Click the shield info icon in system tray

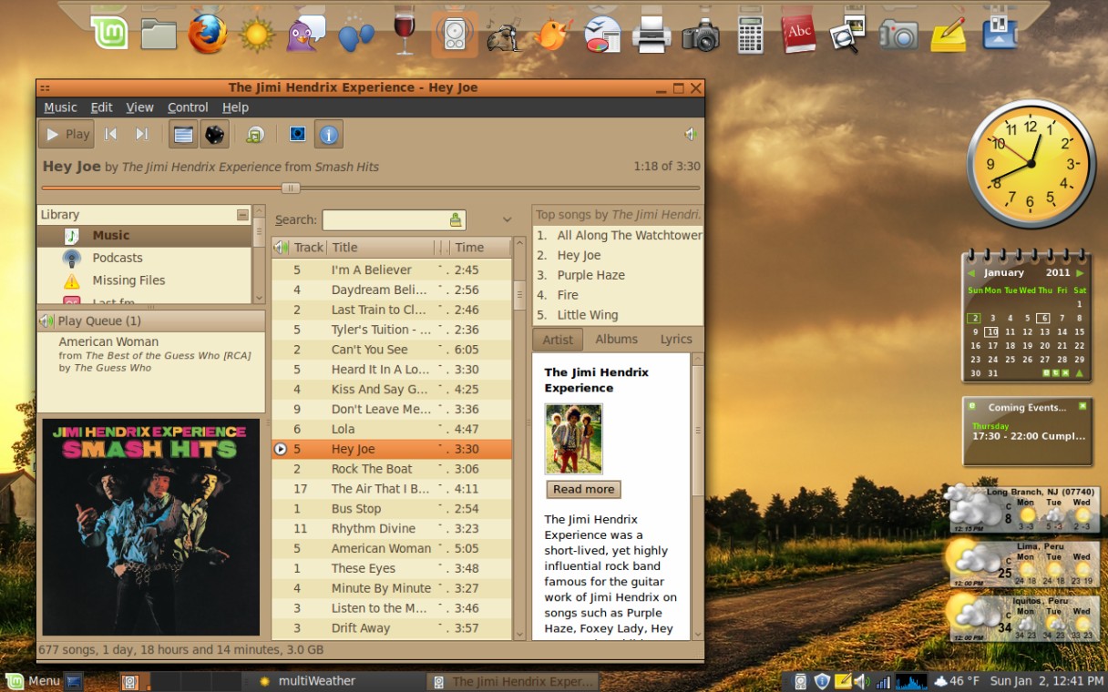point(822,681)
